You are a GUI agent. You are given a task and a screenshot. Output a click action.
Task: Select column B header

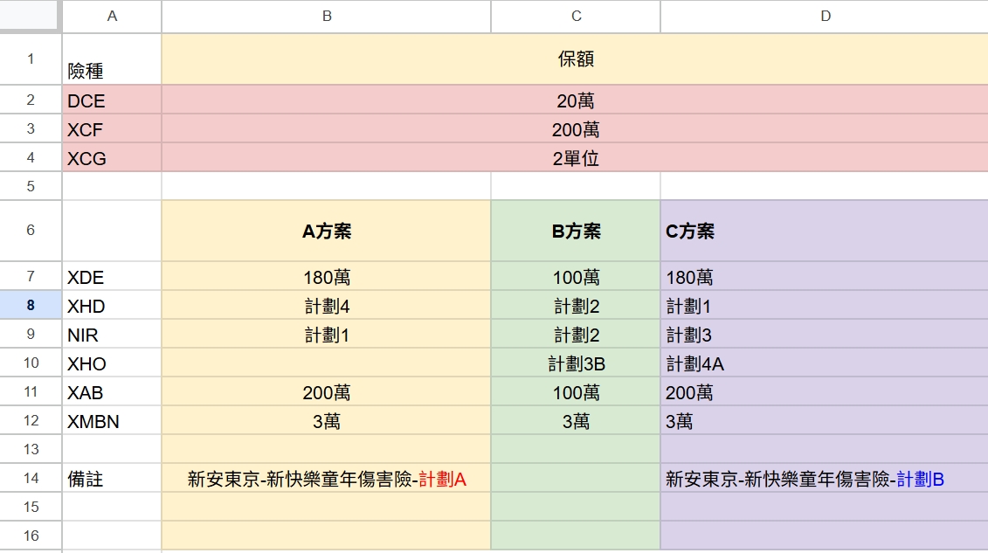pos(326,16)
